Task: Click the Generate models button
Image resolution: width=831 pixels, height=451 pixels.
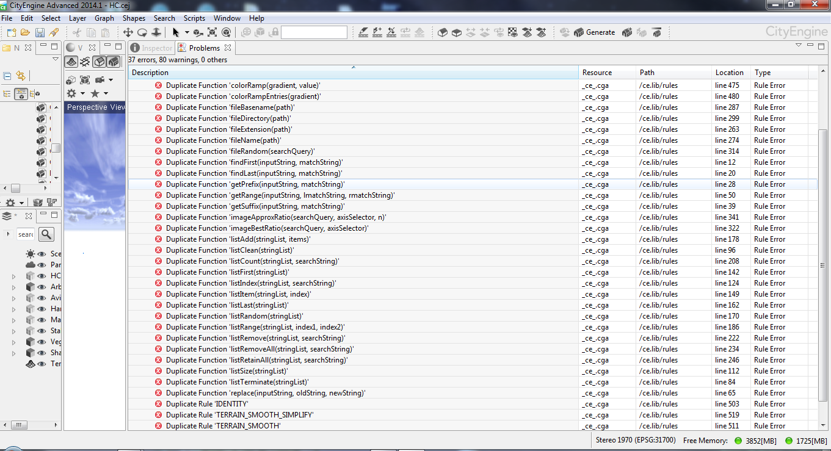Action: pyautogui.click(x=594, y=32)
